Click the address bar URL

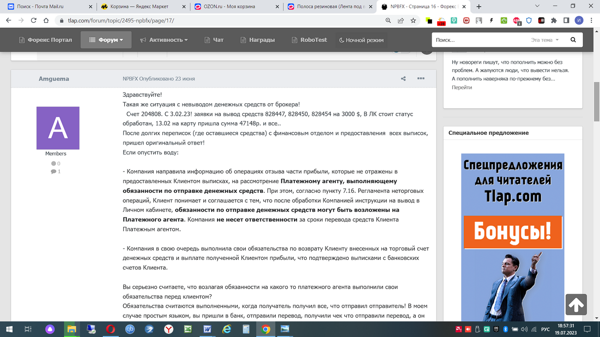(121, 20)
